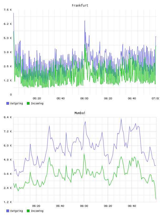
Task: Click the Mumbai chart title
Action: pyautogui.click(x=80, y=113)
